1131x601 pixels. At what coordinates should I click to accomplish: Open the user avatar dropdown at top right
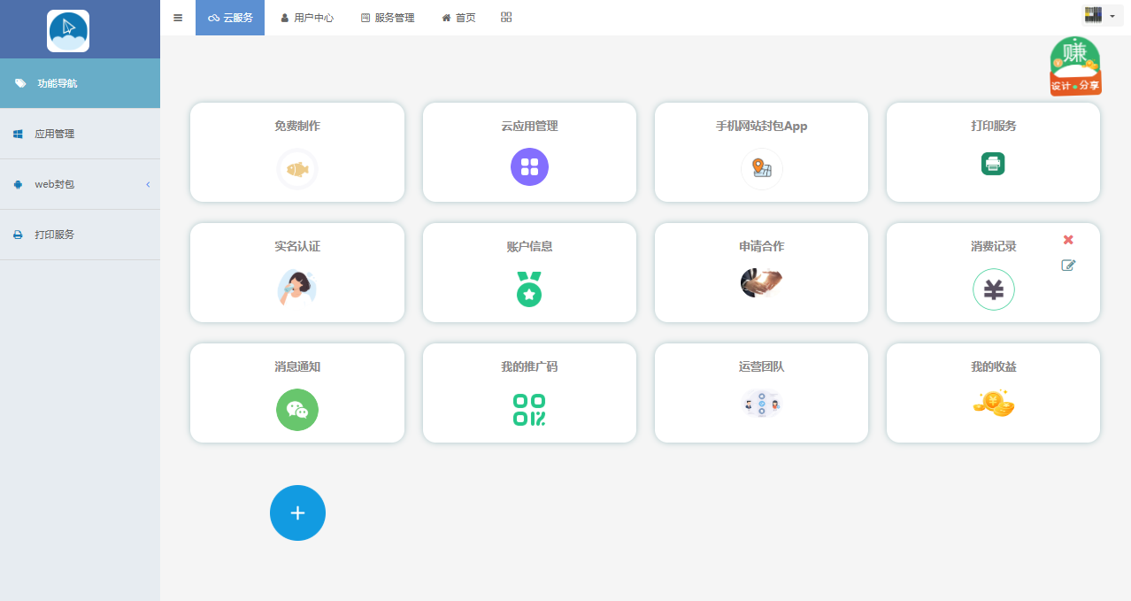(1100, 15)
